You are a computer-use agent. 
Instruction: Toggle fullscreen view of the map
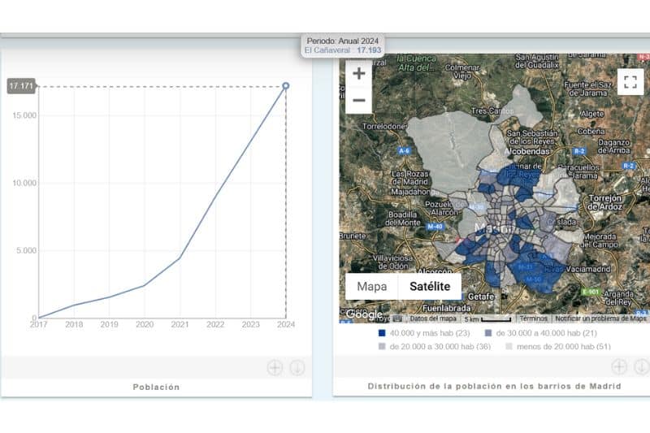click(x=630, y=82)
